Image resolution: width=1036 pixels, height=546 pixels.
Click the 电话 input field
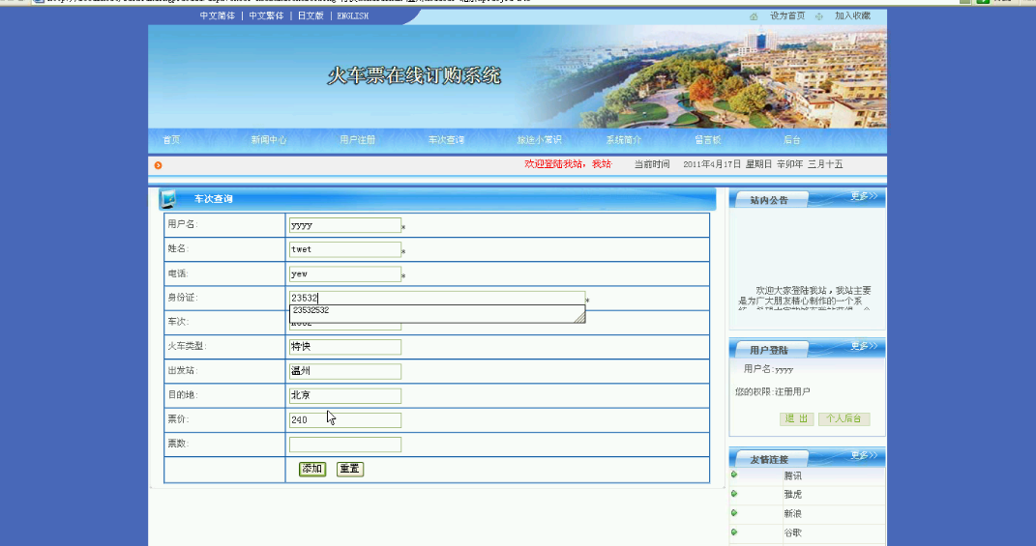(345, 274)
